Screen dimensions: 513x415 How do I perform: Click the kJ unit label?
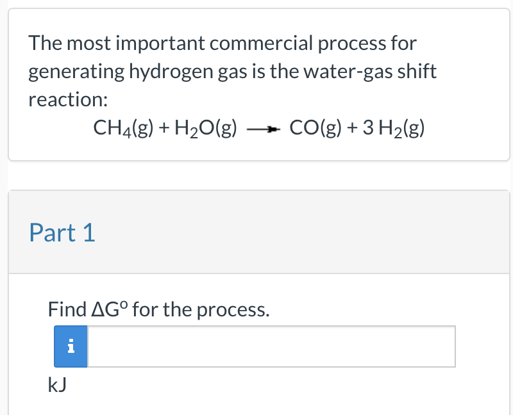pos(57,385)
